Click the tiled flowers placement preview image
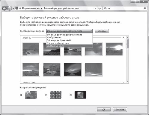This screenshot has width=149, height=115. pyautogui.click(x=56, y=95)
